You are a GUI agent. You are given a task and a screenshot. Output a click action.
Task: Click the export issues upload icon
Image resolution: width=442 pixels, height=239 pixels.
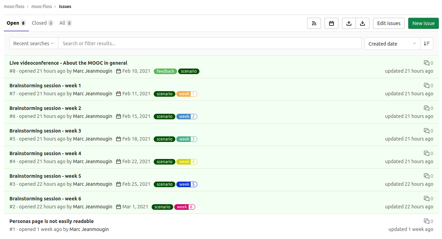(349, 23)
